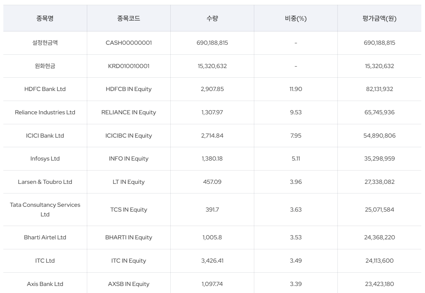The image size is (425, 293).
Task: Click weight 3.63
Action: tap(296, 210)
